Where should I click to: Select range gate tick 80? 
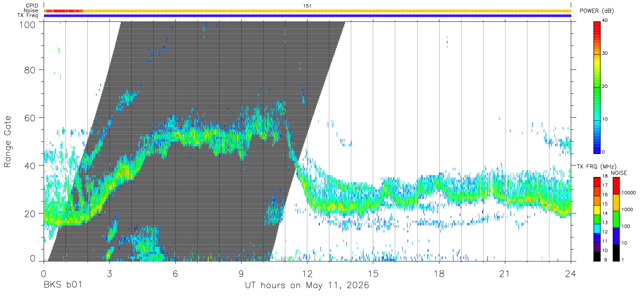pyautogui.click(x=30, y=70)
